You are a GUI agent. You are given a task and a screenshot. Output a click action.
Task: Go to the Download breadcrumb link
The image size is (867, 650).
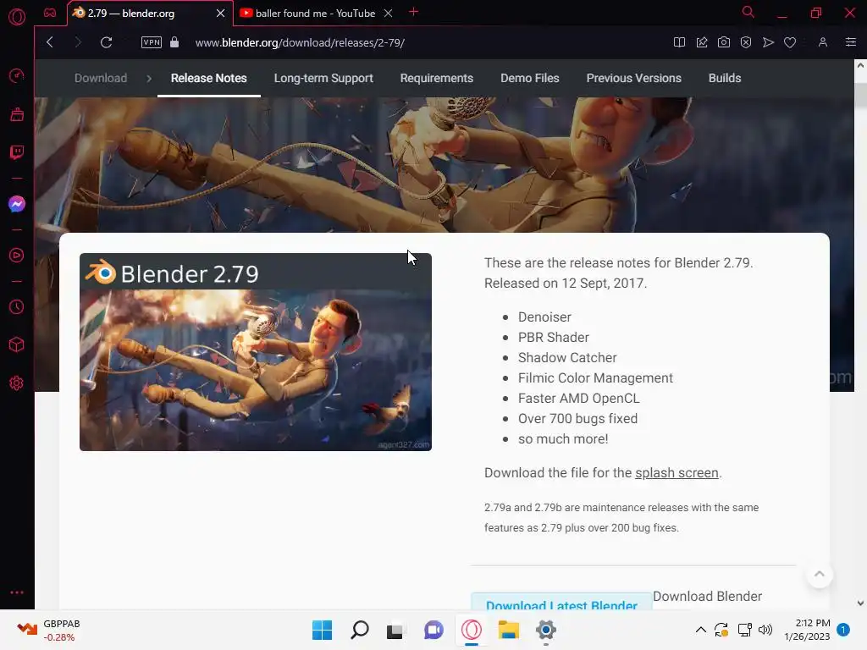pos(101,79)
